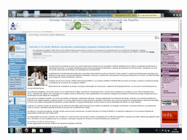This screenshot has height=140, width=187.
Task: Open El C.G.E. Información Institucional banner
Action: [x=17, y=38]
